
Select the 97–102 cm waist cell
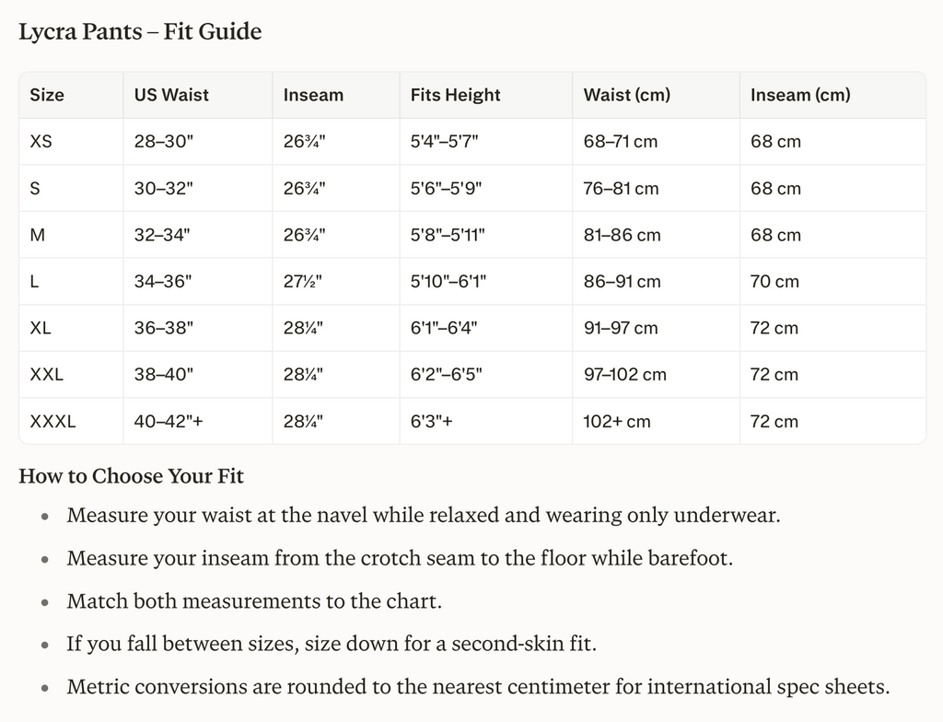coord(625,375)
